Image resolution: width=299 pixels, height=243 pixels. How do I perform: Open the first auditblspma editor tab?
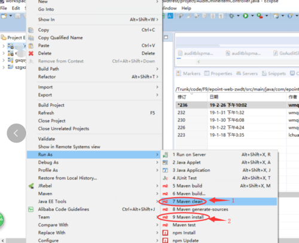(x=196, y=53)
